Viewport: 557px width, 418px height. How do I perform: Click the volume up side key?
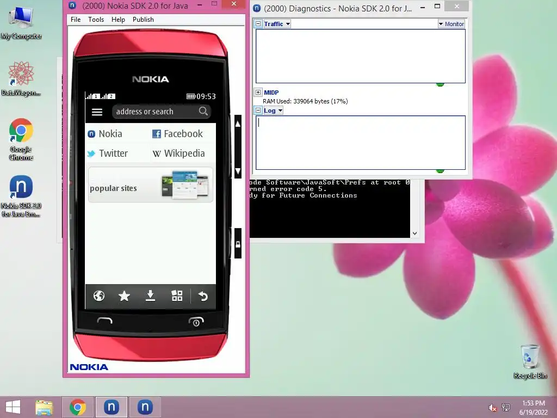point(238,124)
